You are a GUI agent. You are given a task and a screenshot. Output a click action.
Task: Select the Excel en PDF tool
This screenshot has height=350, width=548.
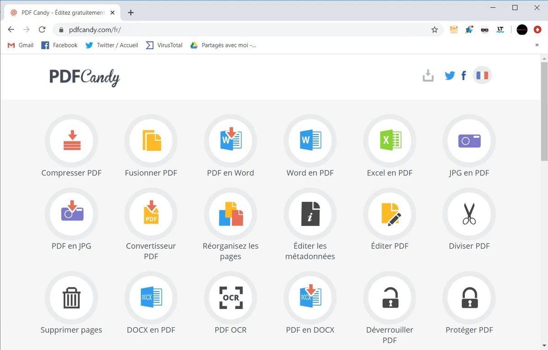pyautogui.click(x=389, y=141)
